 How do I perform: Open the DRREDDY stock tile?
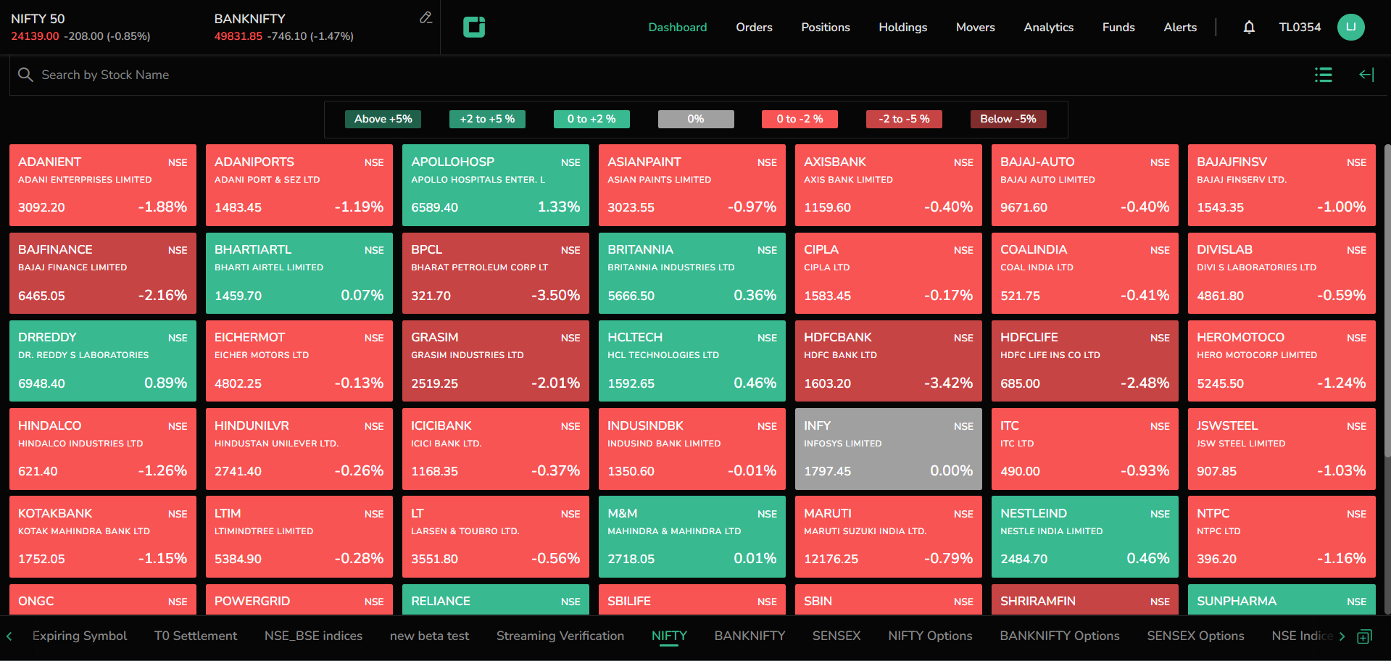103,361
